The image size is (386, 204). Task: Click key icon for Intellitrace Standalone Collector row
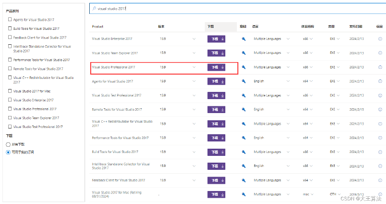[244, 166]
